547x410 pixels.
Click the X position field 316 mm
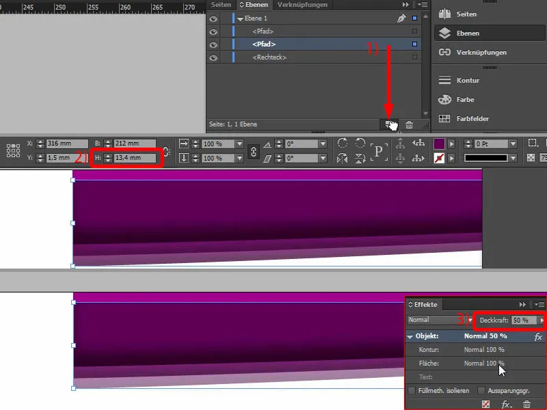tap(67, 143)
